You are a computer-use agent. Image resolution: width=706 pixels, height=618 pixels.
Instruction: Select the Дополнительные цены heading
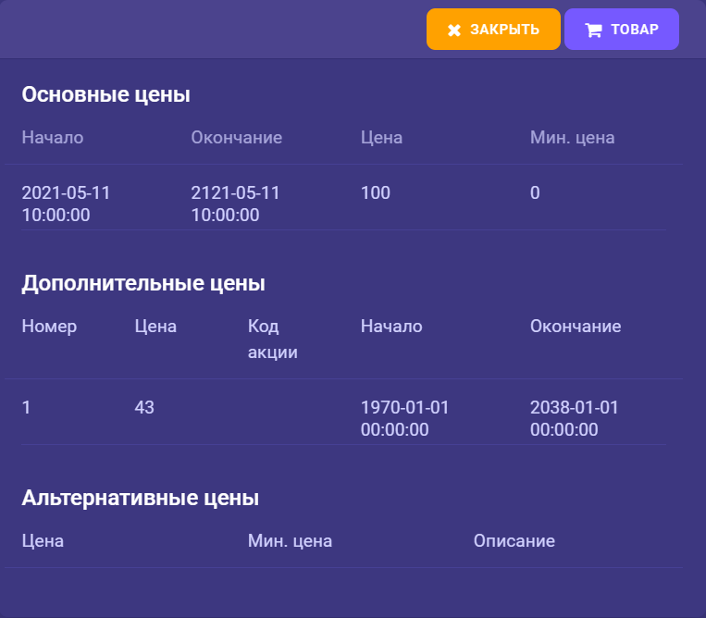[143, 283]
